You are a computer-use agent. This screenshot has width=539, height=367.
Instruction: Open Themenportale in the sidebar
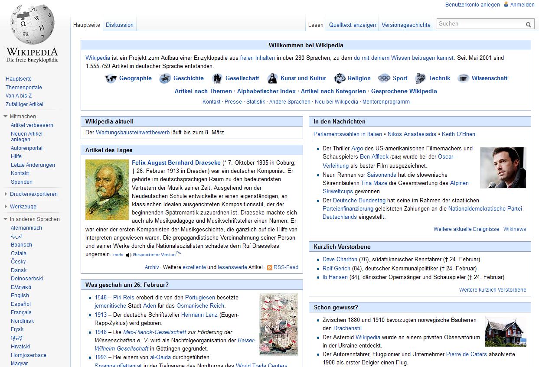coord(24,88)
